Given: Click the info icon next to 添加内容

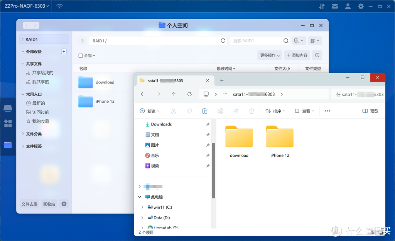Looking at the screenshot, I should (x=317, y=55).
